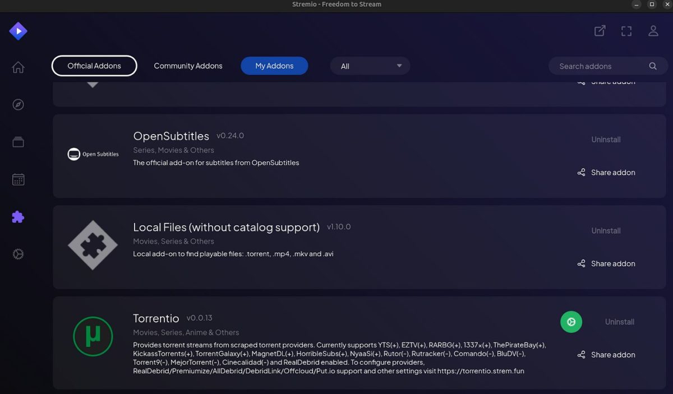The height and width of the screenshot is (394, 673).
Task: Switch to the Community Addons tab
Action: 188,66
